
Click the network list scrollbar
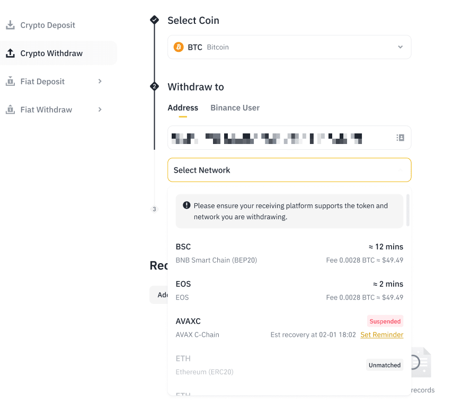click(408, 210)
